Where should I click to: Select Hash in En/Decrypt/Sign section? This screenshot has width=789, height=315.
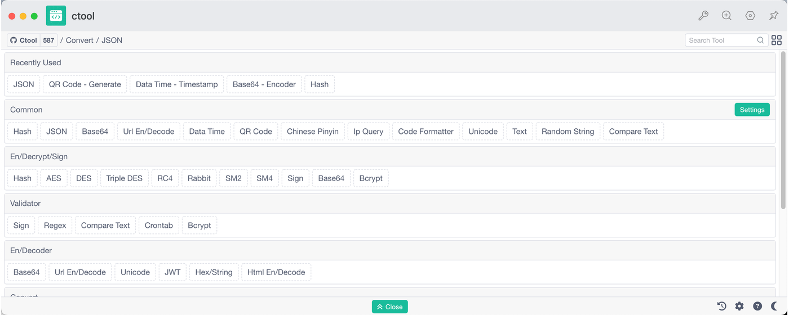(23, 178)
